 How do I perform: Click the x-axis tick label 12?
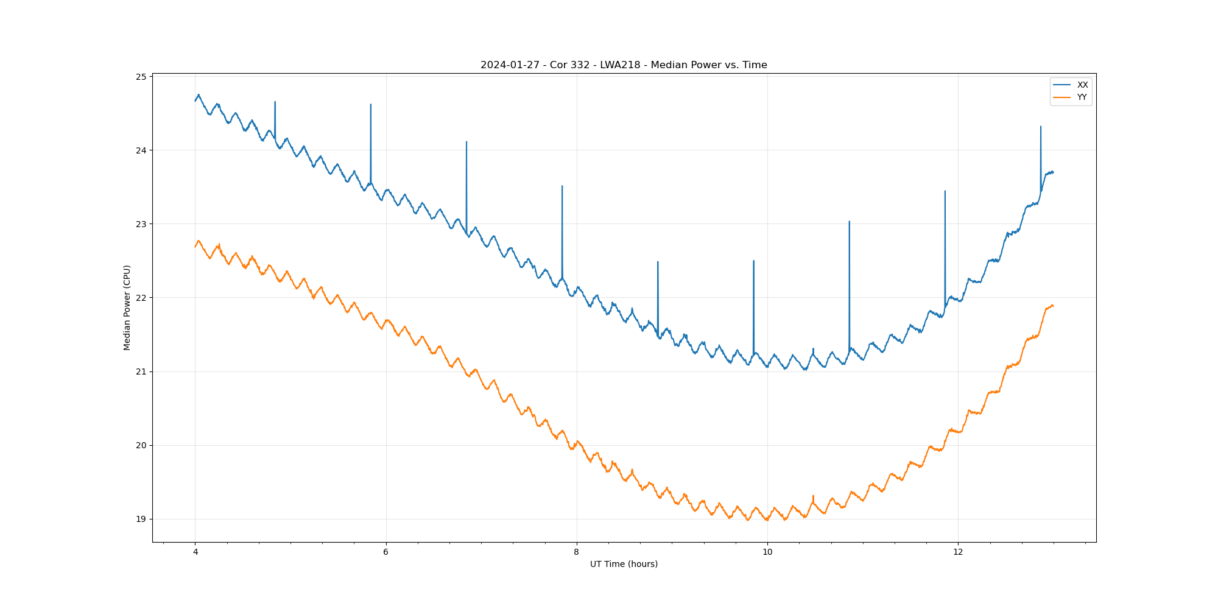click(958, 552)
